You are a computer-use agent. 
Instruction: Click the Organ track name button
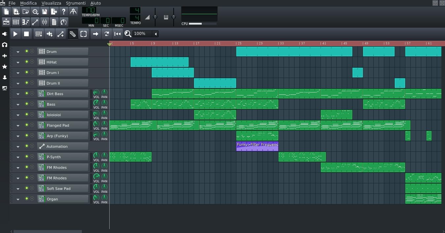pyautogui.click(x=63, y=199)
